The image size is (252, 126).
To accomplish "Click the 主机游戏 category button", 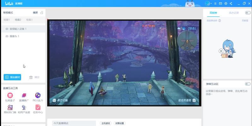I will tap(106, 123).
